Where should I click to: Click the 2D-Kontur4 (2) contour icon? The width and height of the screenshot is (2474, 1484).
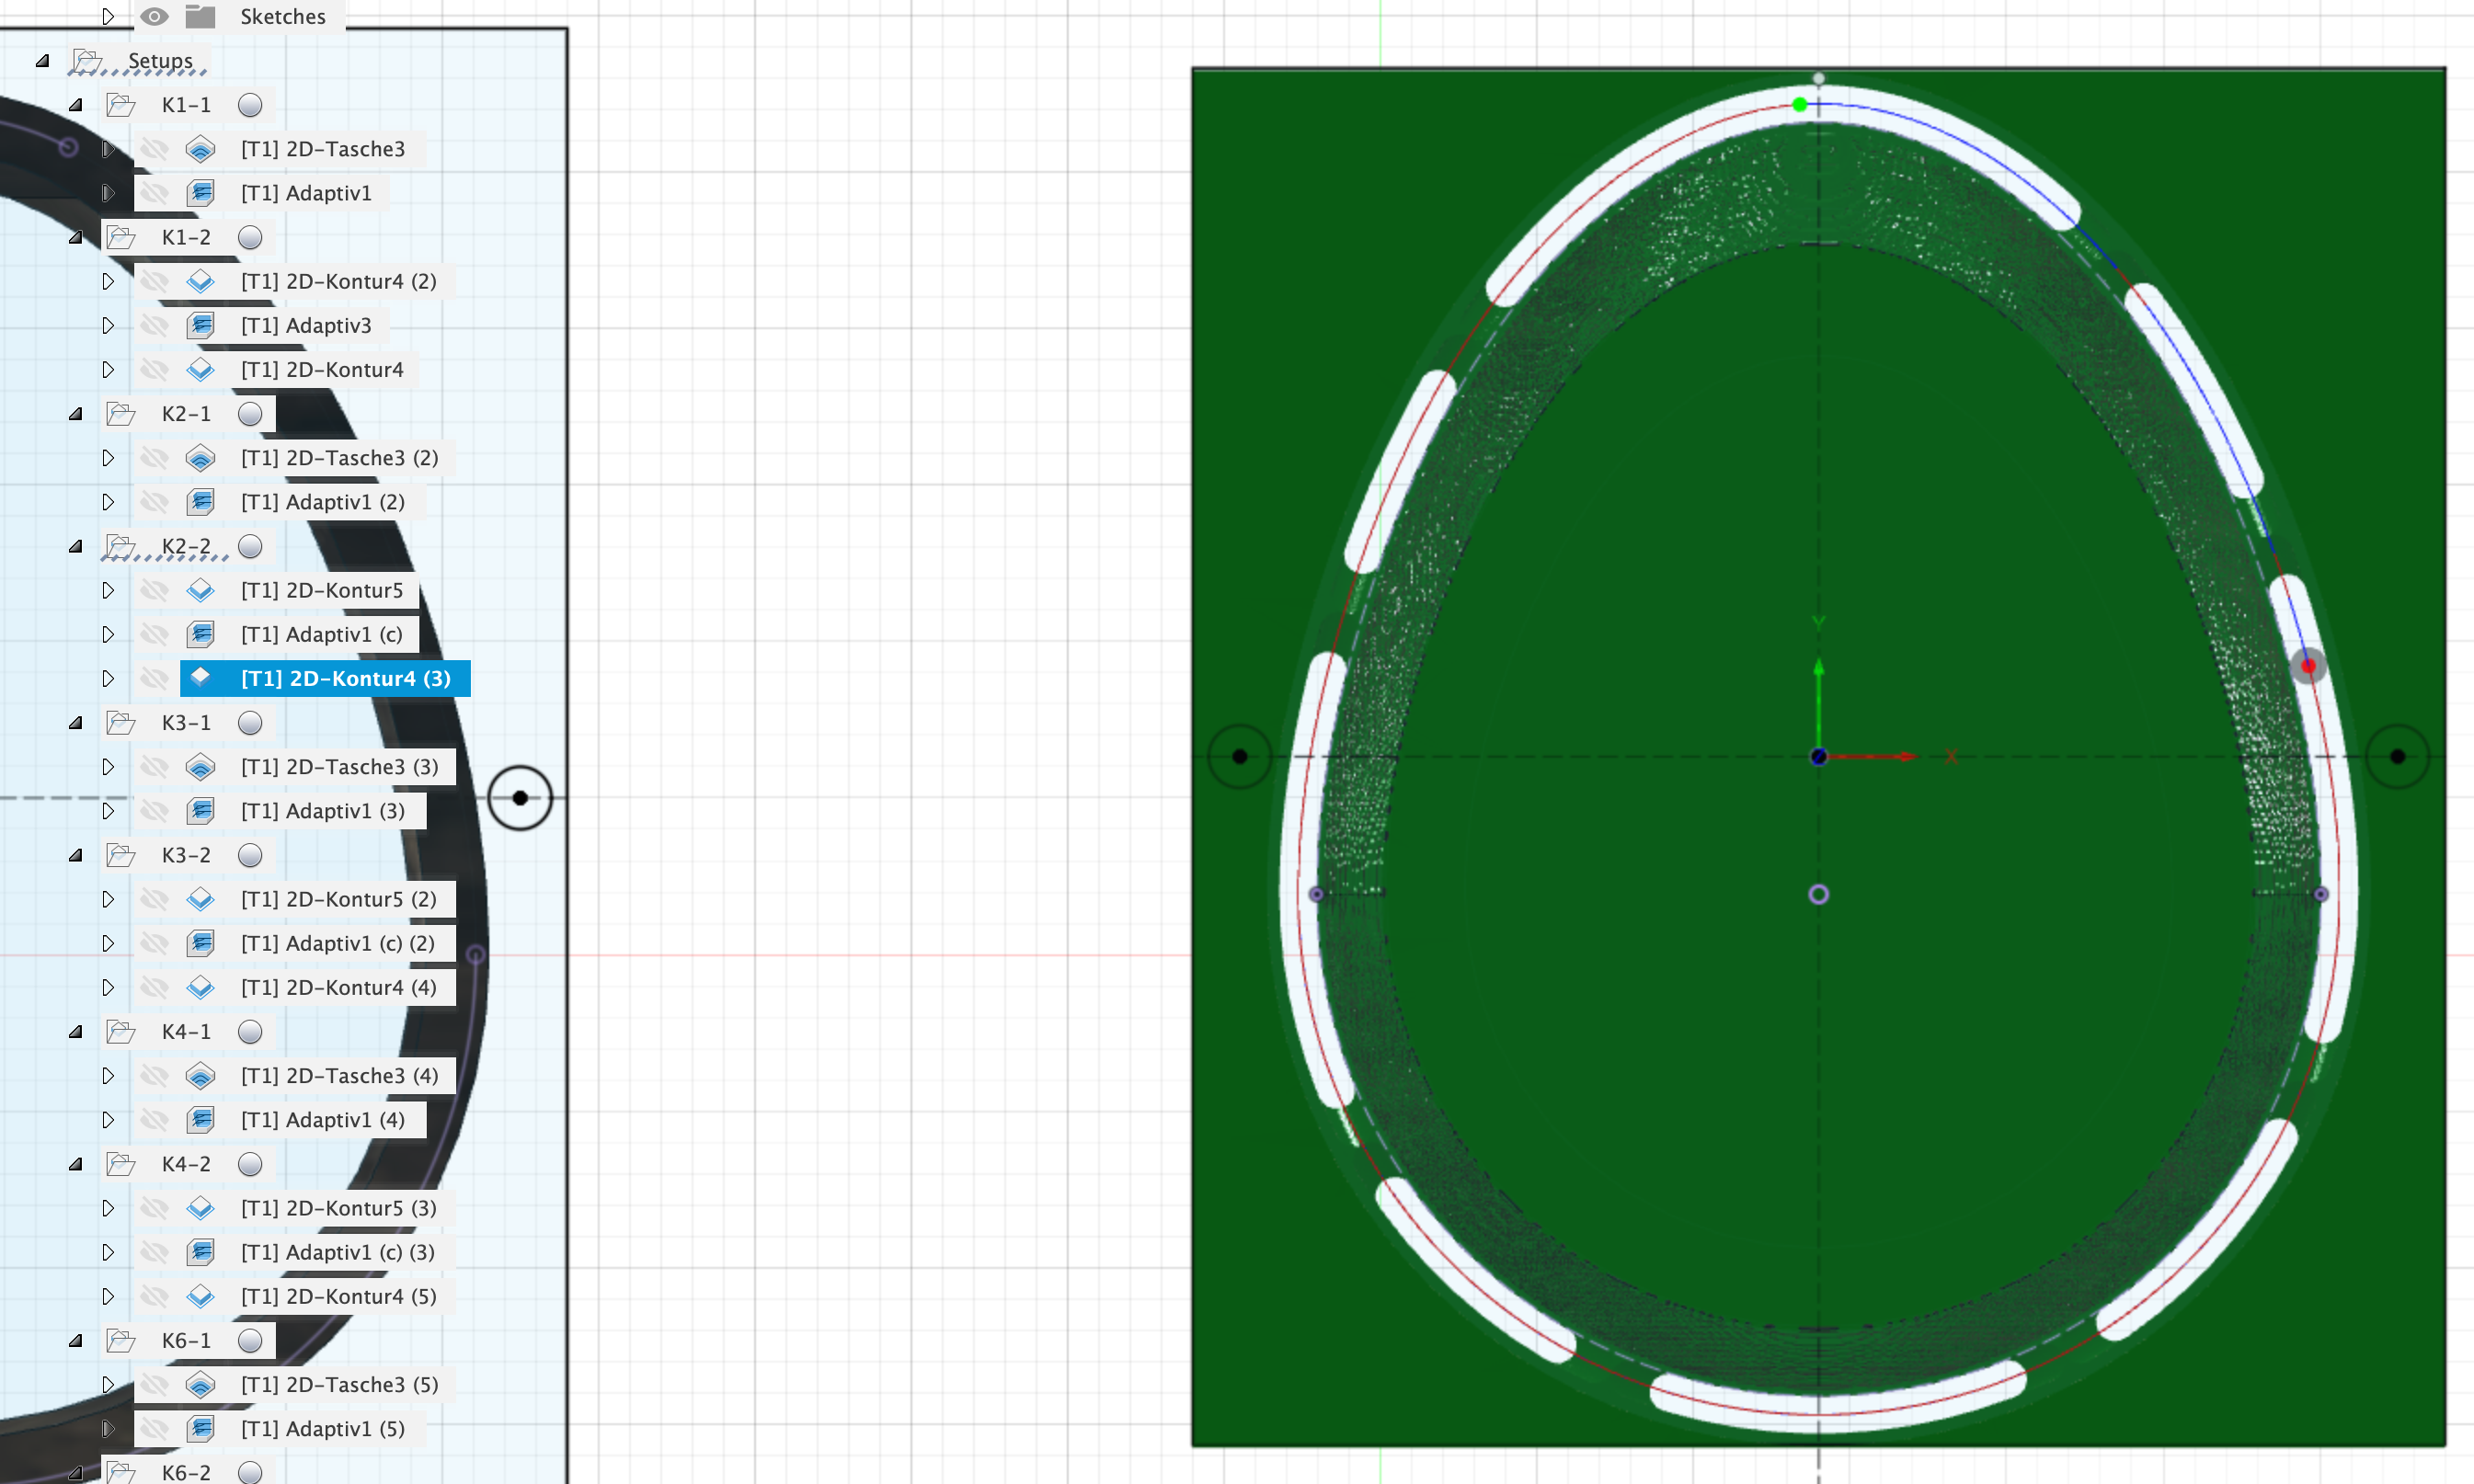click(200, 281)
